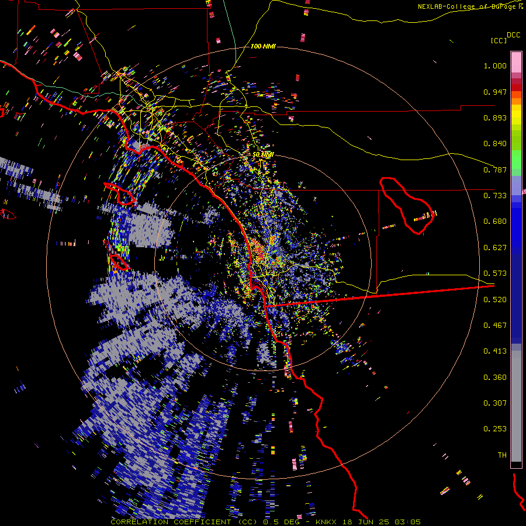The height and width of the screenshot is (526, 526).
Task: Select the 0.467 scale value
Action: (495, 326)
